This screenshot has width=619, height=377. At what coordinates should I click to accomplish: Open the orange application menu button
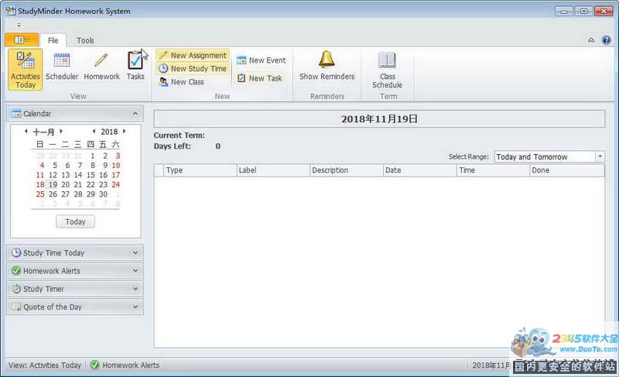pyautogui.click(x=22, y=40)
